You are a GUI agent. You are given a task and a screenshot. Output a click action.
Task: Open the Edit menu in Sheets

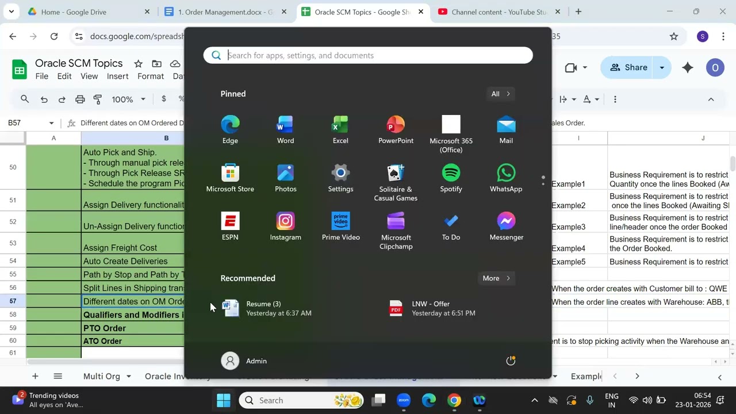tap(64, 76)
